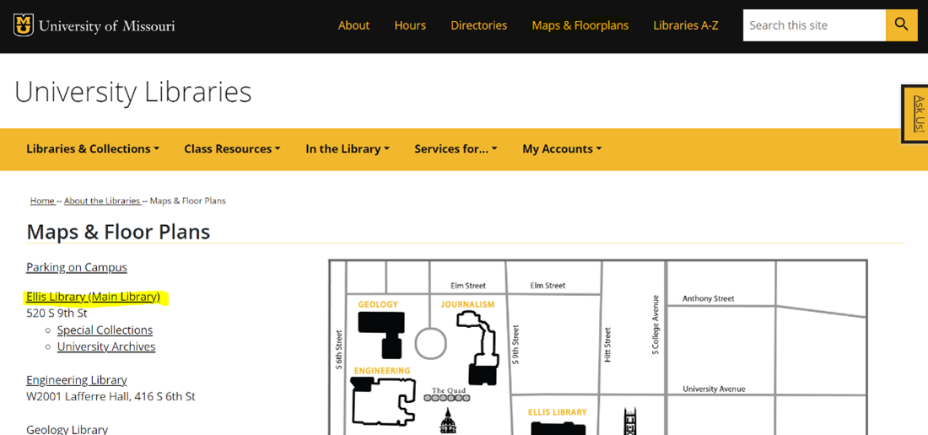Screen dimensions: 928x435
Task: Open the Ask Us side tab
Action: pos(917,114)
